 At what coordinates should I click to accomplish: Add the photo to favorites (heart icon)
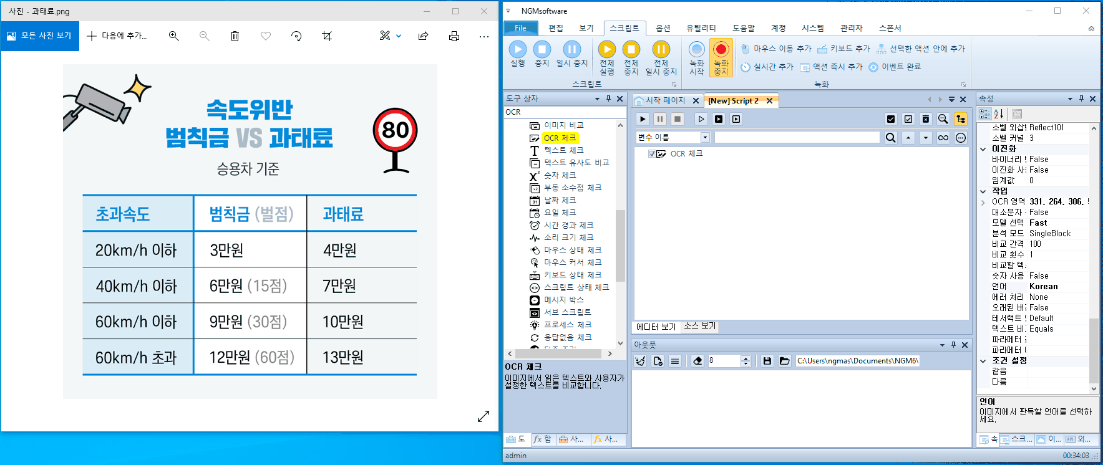click(x=266, y=36)
